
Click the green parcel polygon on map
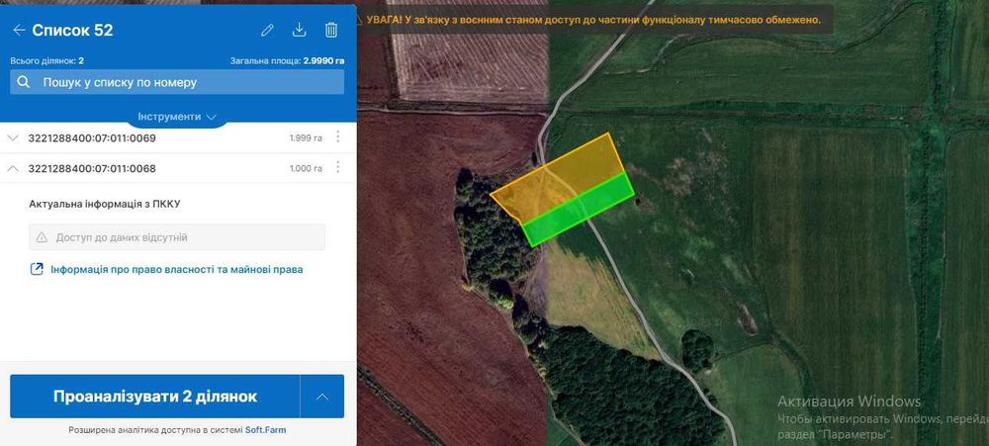point(578,212)
